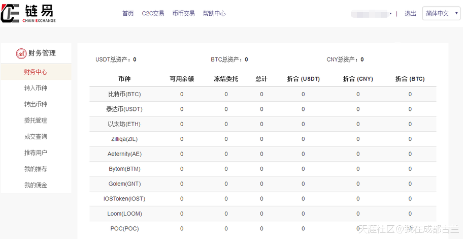Viewport: 463px width, 239px height.
Task: Open 我的佣金 commission page
Action: 36,185
